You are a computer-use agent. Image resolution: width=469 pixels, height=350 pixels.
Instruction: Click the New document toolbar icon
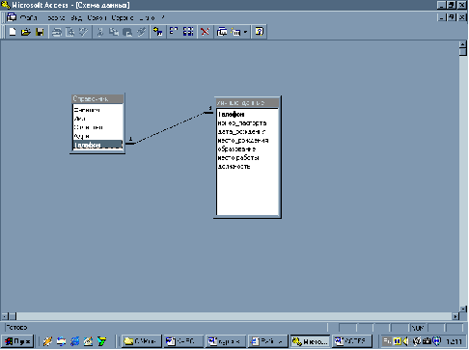click(13, 32)
